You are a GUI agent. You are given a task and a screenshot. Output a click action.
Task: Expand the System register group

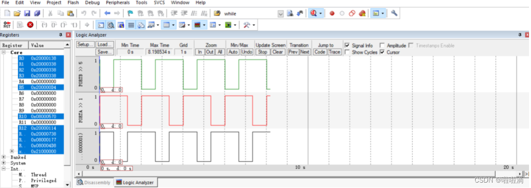[x=4, y=163]
